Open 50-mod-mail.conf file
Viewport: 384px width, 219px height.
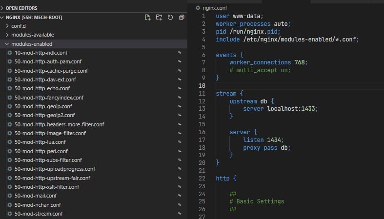coord(36,196)
